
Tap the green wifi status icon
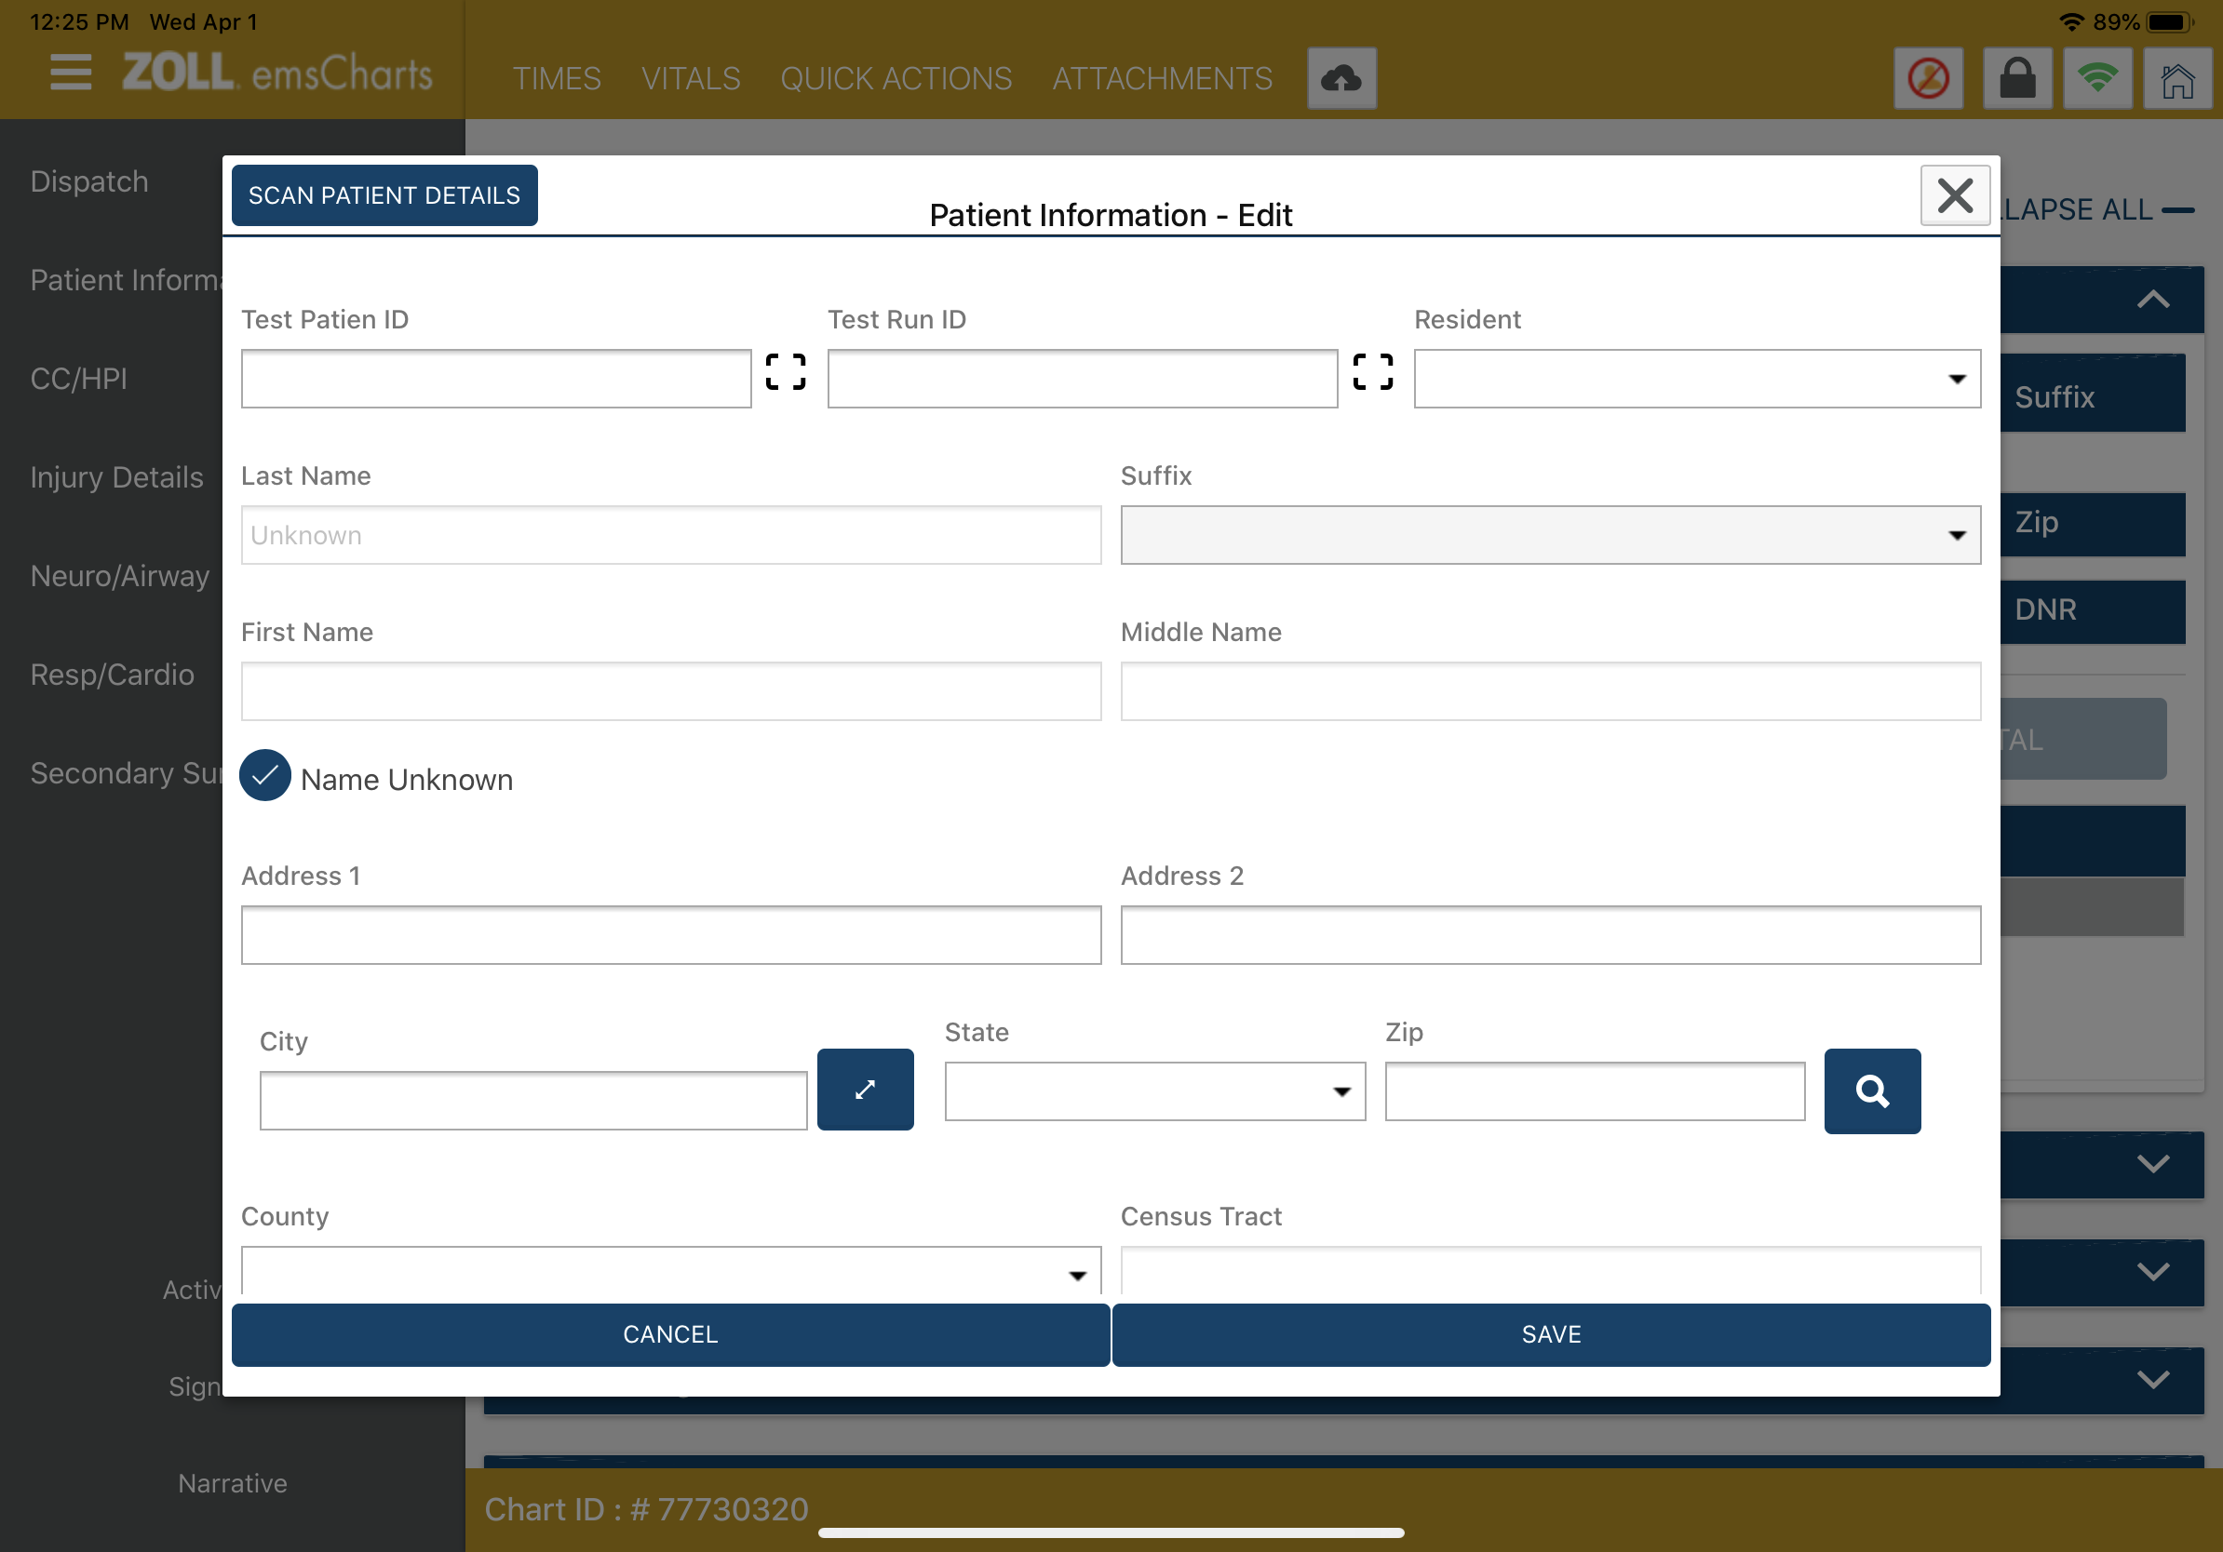click(x=2097, y=78)
